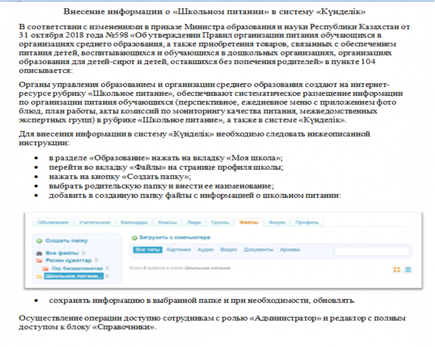Click the line mentioning роль «Администратор»

[x=212, y=319]
